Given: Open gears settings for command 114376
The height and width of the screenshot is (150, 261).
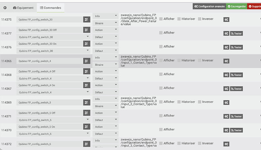Looking at the screenshot, I should (x=226, y=47).
